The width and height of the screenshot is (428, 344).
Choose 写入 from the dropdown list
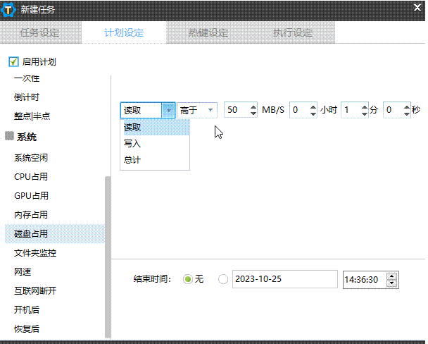click(133, 144)
